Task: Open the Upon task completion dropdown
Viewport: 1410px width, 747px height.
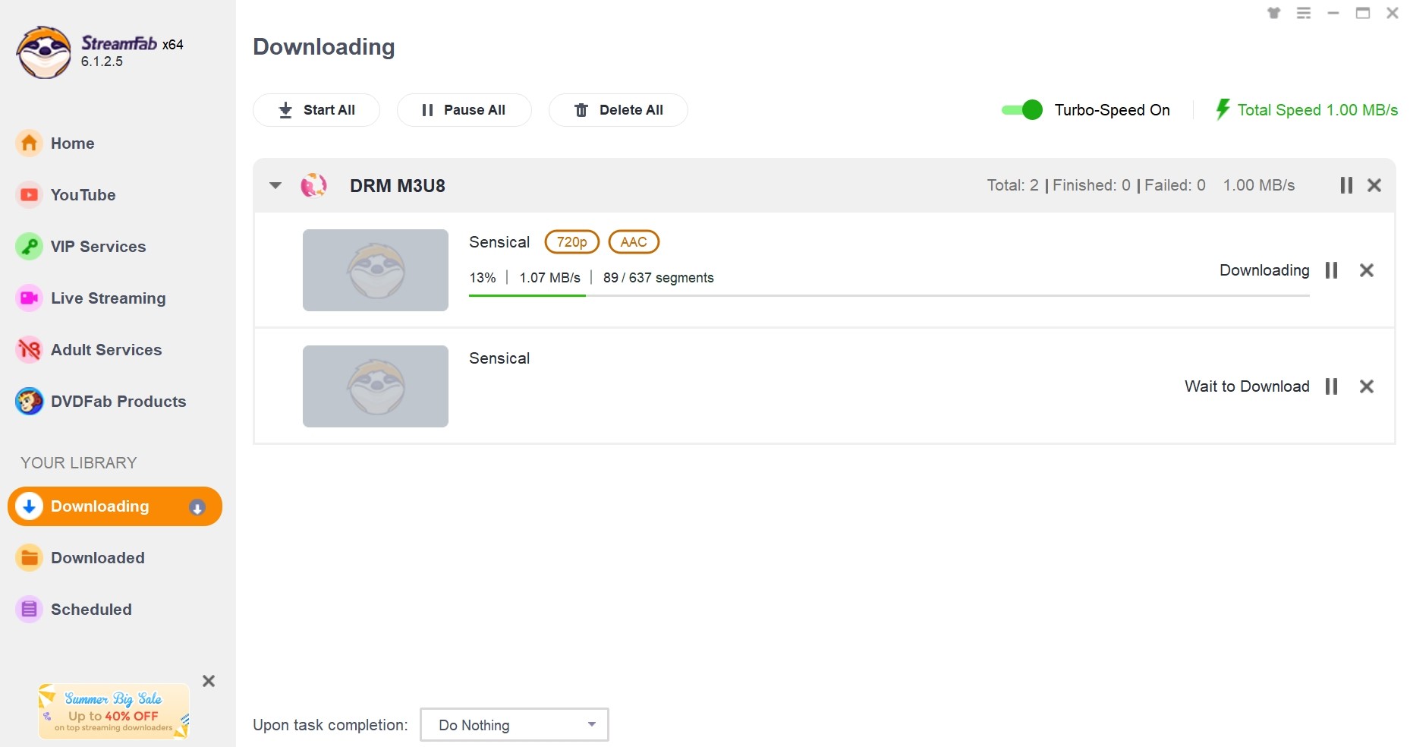Action: 515,725
